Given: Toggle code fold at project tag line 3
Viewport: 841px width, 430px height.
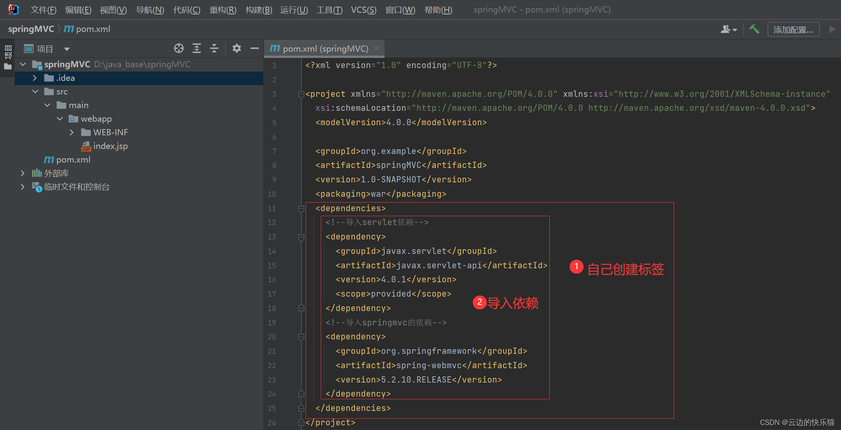Looking at the screenshot, I should click(301, 94).
